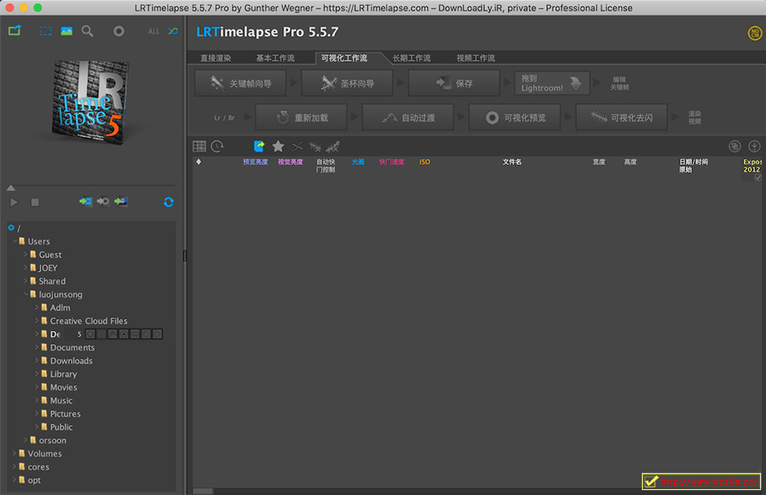Viewport: 766px width, 495px height.
Task: Click the blue export-arrow icon in table toolbar
Action: coord(260,146)
